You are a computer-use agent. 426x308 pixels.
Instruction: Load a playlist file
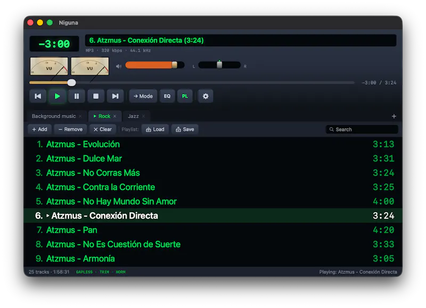[x=155, y=129]
